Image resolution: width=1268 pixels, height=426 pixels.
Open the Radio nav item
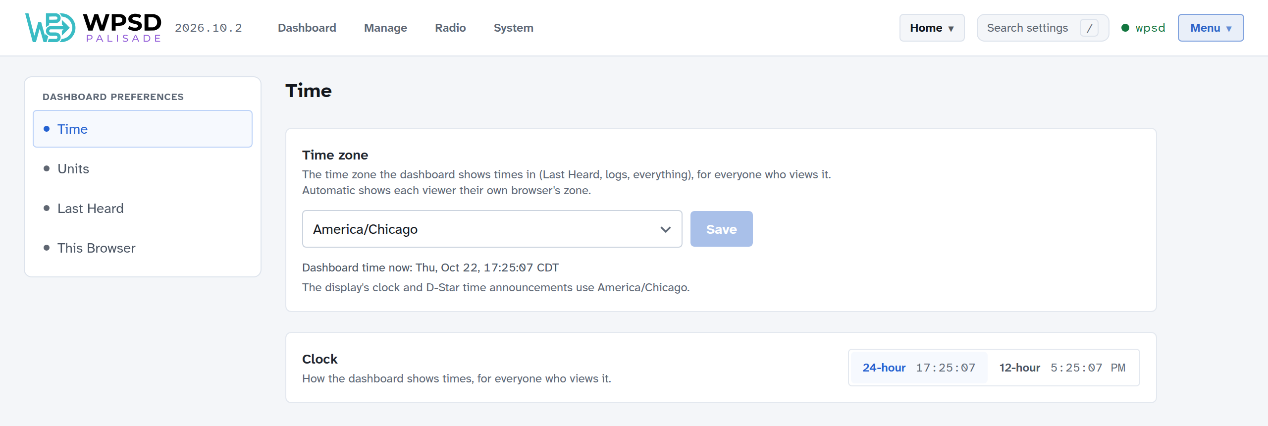[450, 28]
